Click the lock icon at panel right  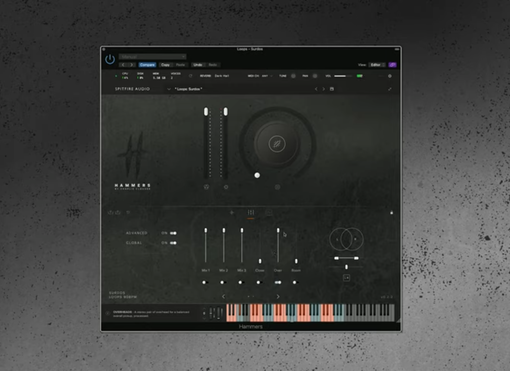pos(391,212)
